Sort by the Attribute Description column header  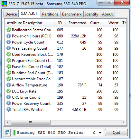[x=30, y=23]
